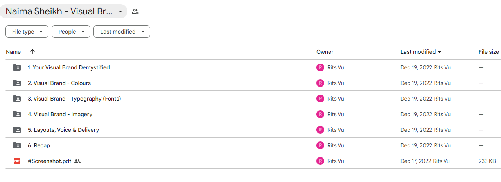Screen dimensions: 501x182
Task: Click the folder icon for 6. Recap
Action: pos(17,145)
